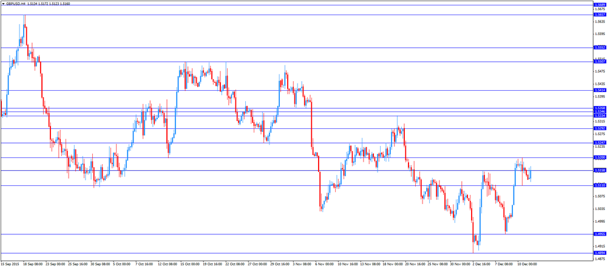Click the 1.5635 price scale value
The width and height of the screenshot is (607, 267).
pos(600,22)
